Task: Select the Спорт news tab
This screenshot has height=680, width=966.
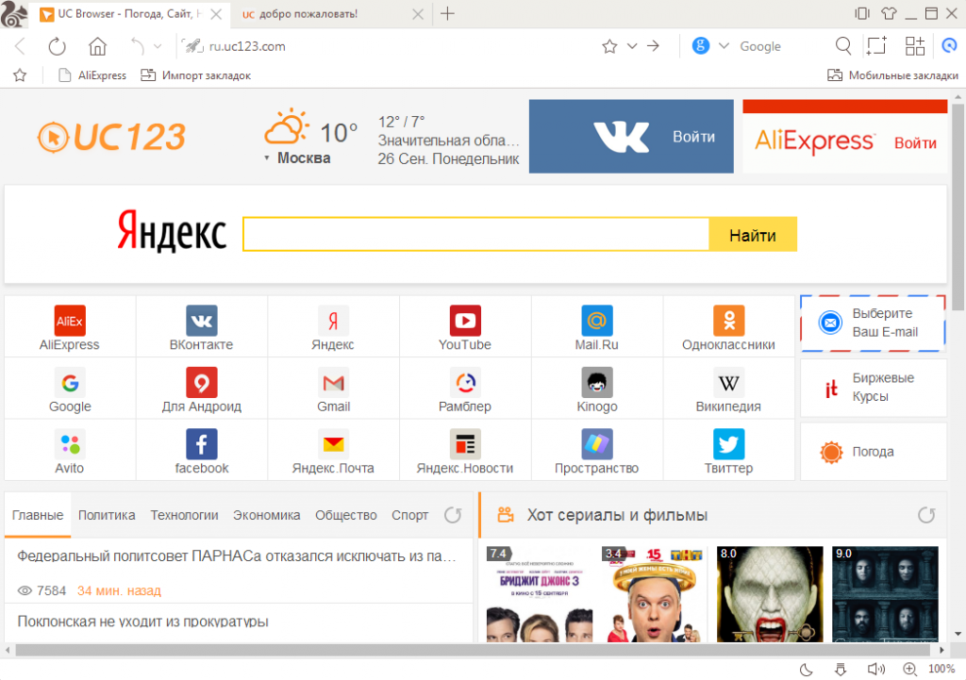Action: (x=409, y=515)
